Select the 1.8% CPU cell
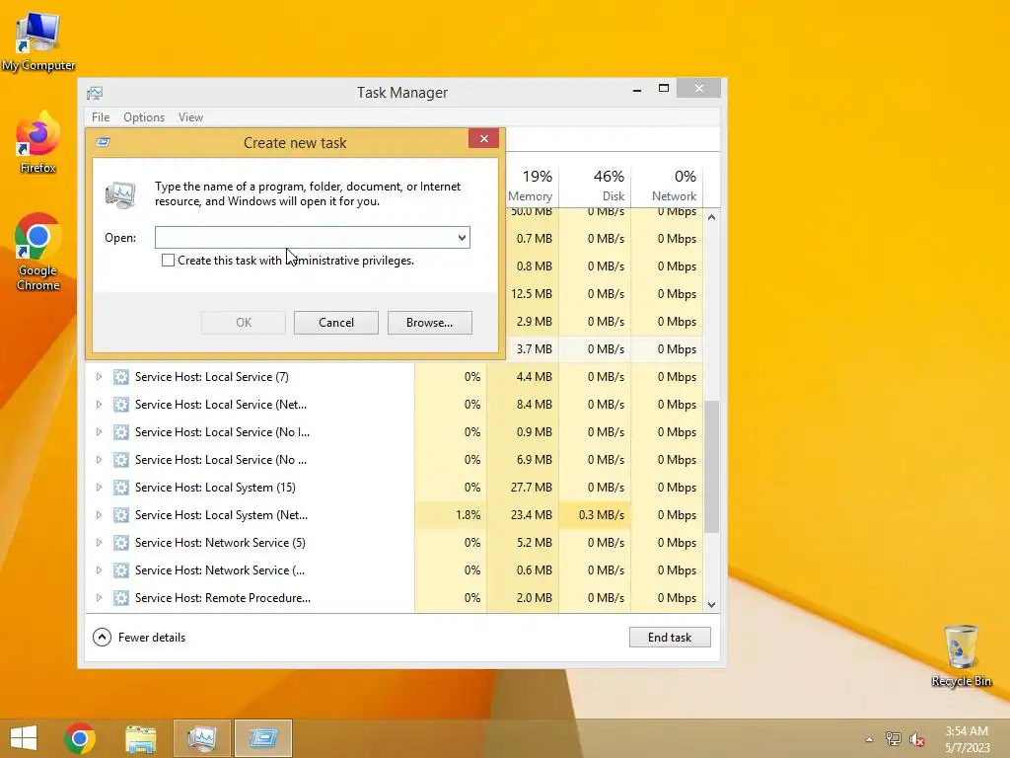The width and height of the screenshot is (1010, 758). [451, 515]
